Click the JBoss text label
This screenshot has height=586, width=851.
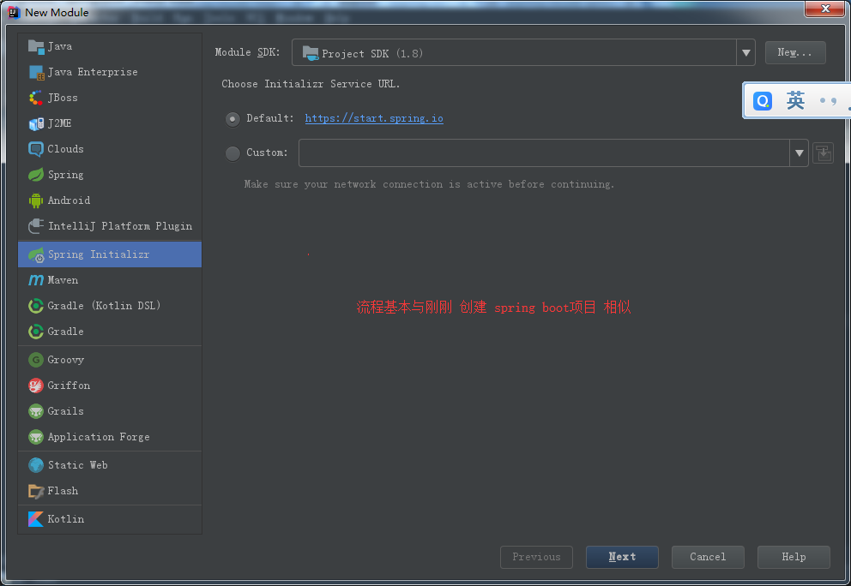(x=63, y=99)
